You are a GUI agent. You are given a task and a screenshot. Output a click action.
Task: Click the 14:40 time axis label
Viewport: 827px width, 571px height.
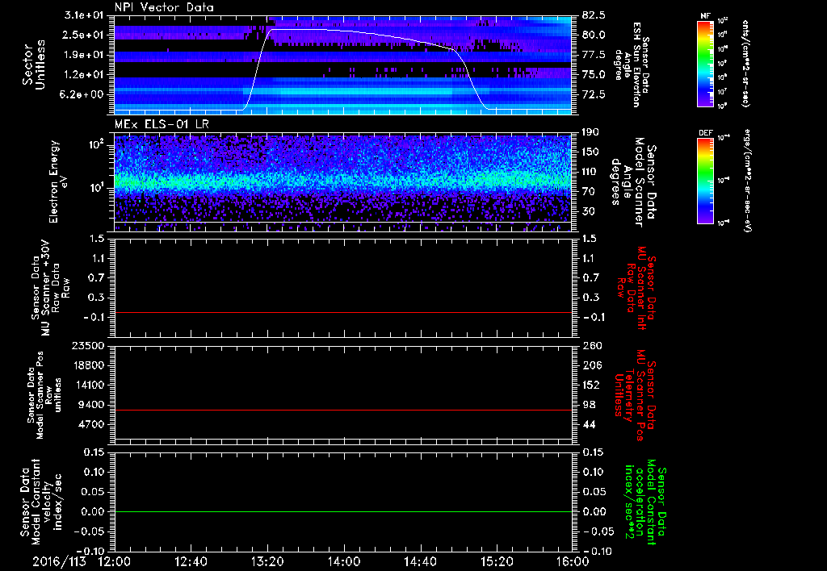tap(420, 561)
